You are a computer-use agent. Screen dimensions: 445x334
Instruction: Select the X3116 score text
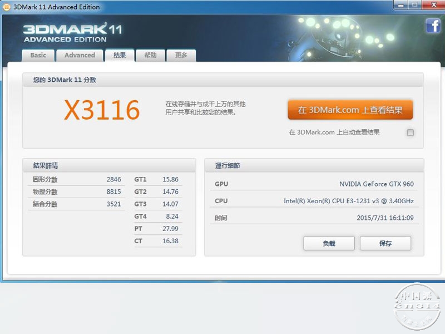point(102,110)
